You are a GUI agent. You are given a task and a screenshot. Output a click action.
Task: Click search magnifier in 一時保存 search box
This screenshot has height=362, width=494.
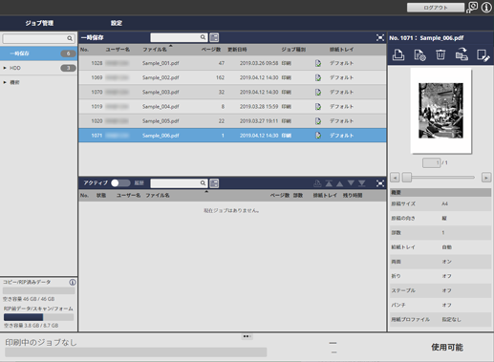[203, 37]
